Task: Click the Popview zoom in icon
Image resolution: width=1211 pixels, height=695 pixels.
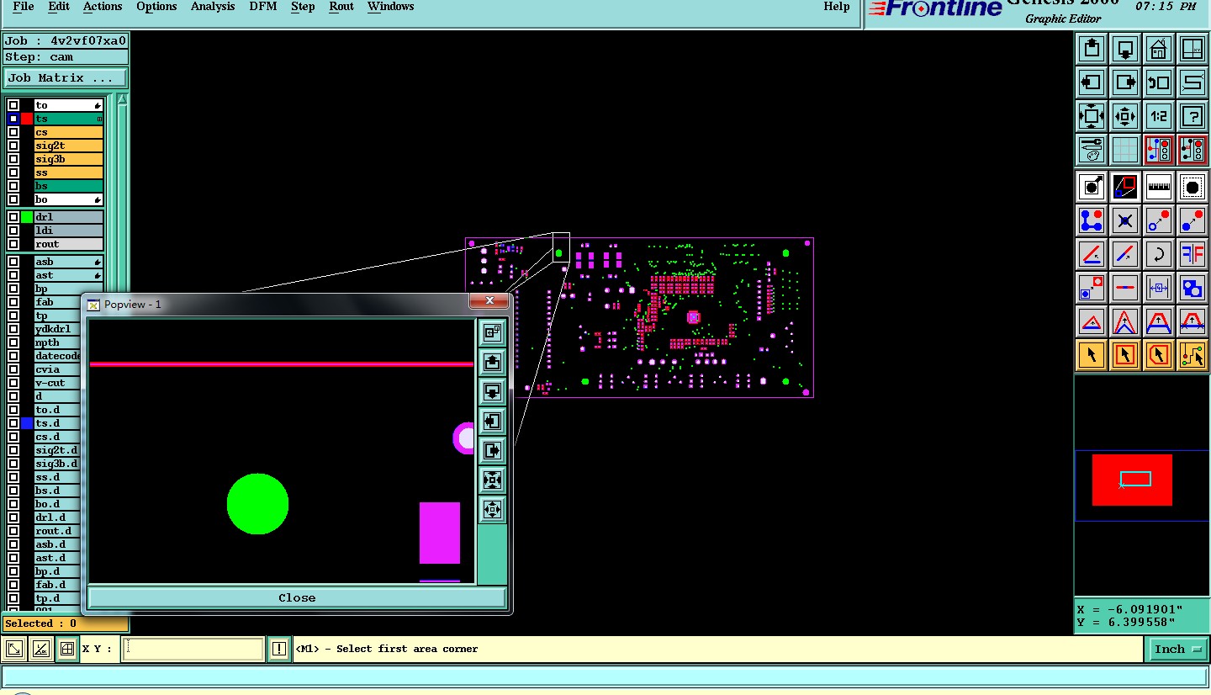Action: [492, 480]
